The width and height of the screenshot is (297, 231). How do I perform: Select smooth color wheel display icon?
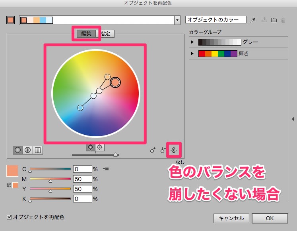pos(17,150)
